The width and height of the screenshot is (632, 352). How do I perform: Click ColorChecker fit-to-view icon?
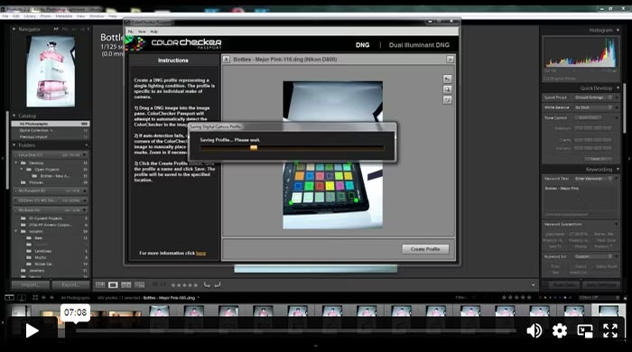(447, 100)
